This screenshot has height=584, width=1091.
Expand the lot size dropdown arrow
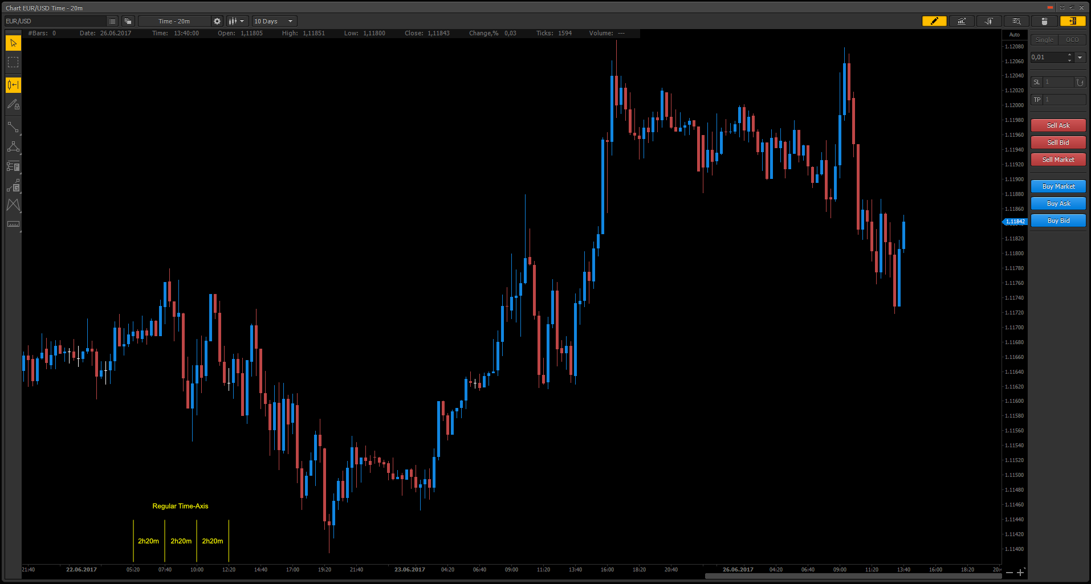click(1080, 58)
